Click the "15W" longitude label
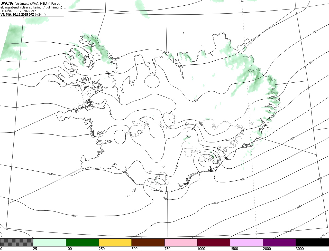The image size is (329, 251). (242, 2)
